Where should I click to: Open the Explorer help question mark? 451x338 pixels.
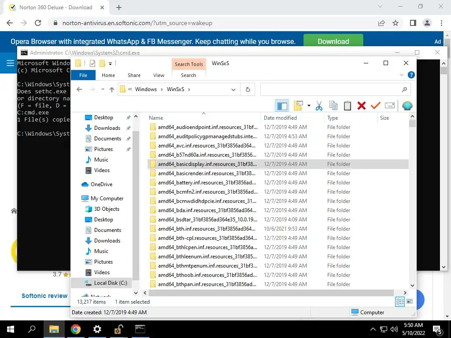click(x=411, y=75)
